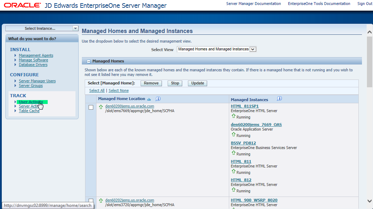Tick checkbox for den60200jems.us.oracle.com home
The height and width of the screenshot is (209, 373).
91,108
